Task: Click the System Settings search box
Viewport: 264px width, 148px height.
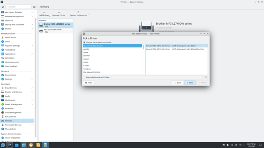Action: [19, 7]
